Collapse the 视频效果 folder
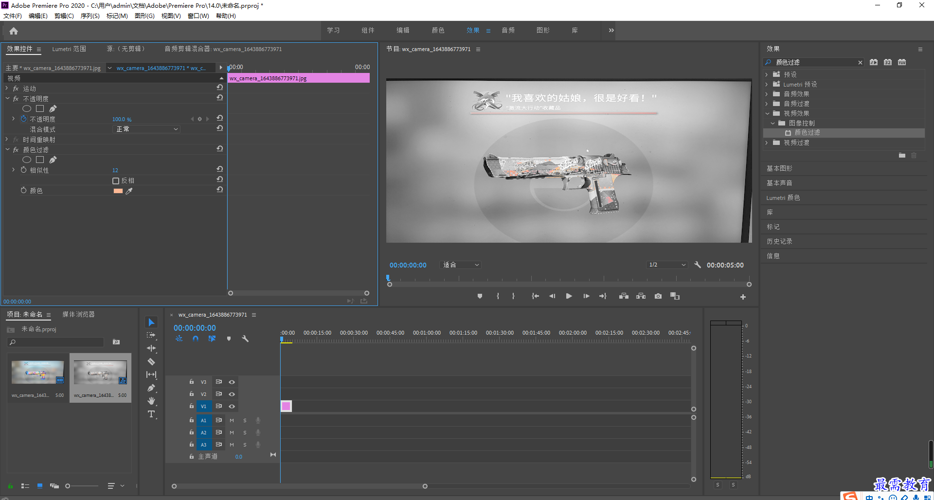Image resolution: width=934 pixels, height=500 pixels. pos(767,113)
